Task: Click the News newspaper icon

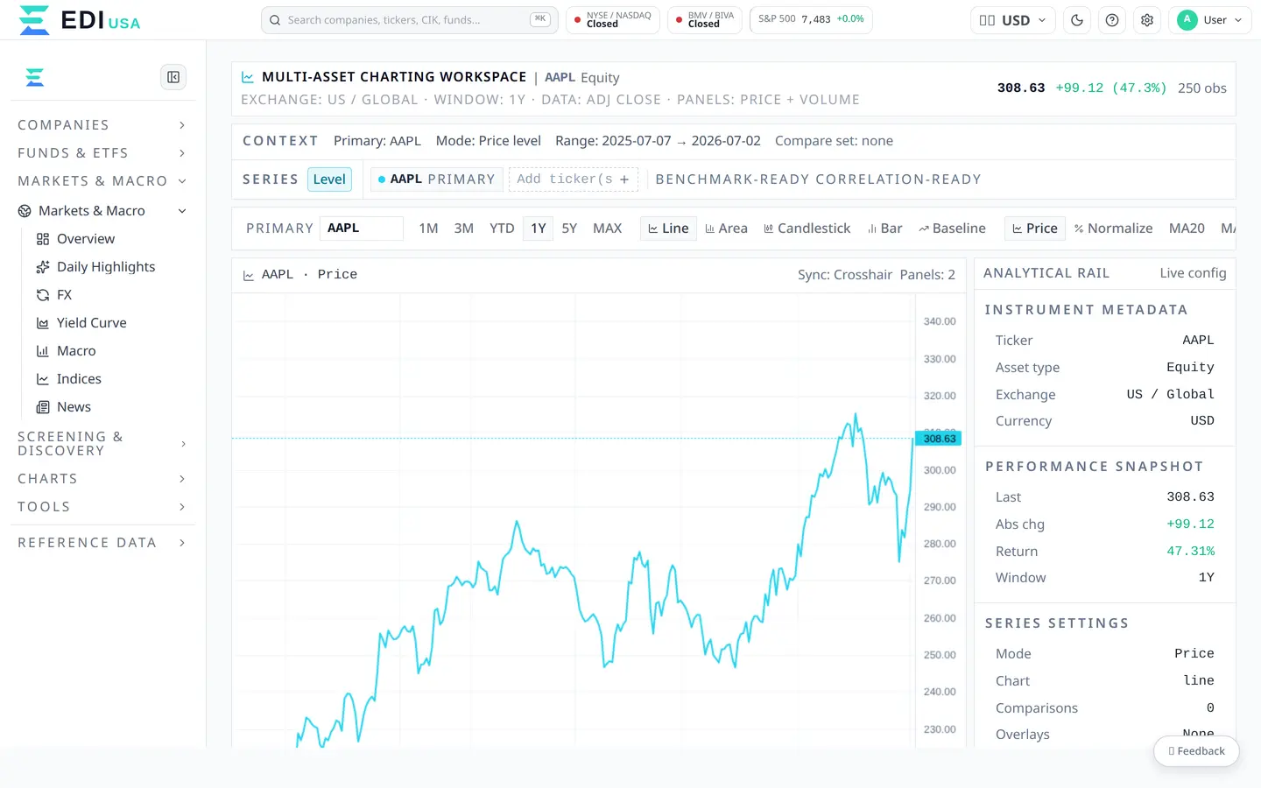Action: pyautogui.click(x=43, y=407)
